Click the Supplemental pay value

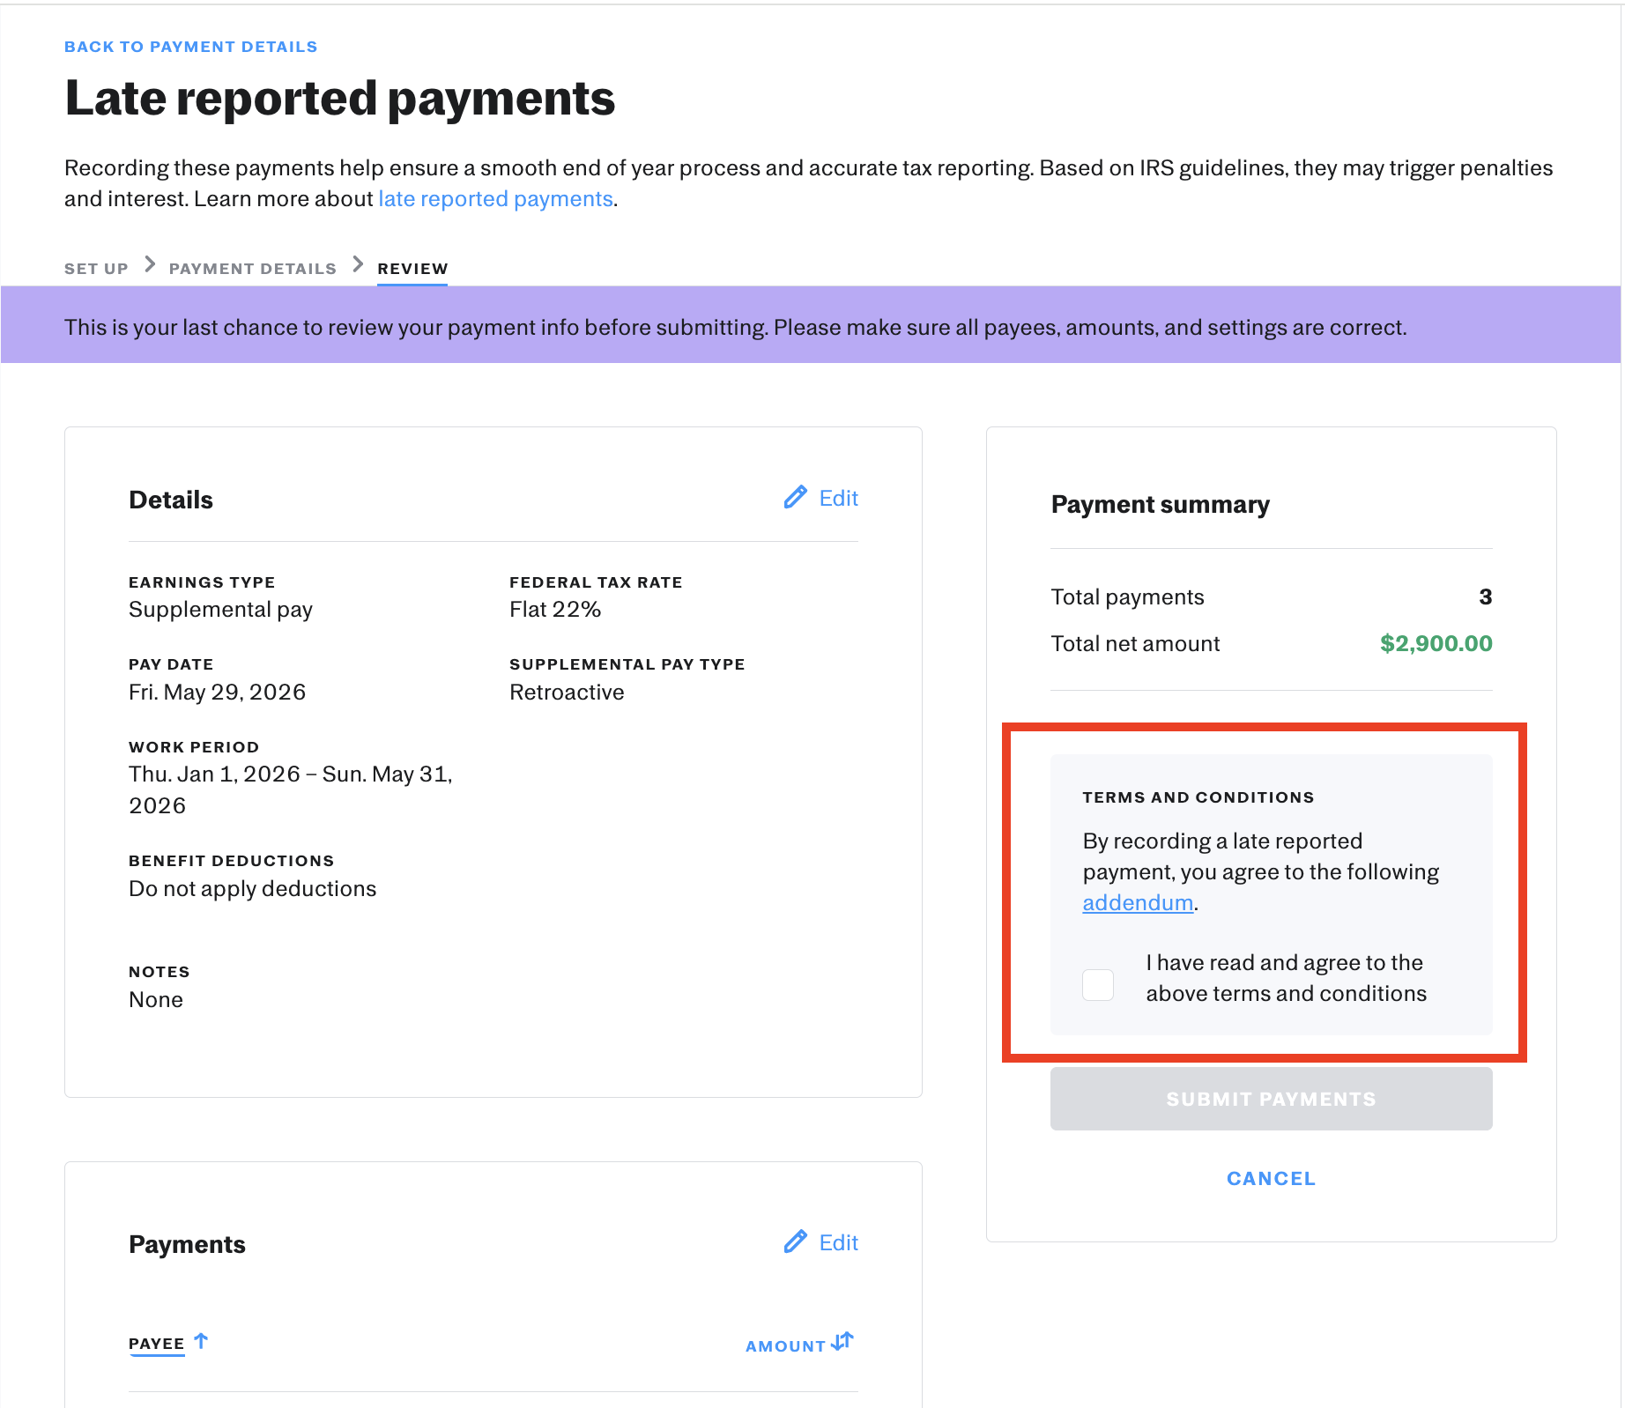click(x=220, y=610)
